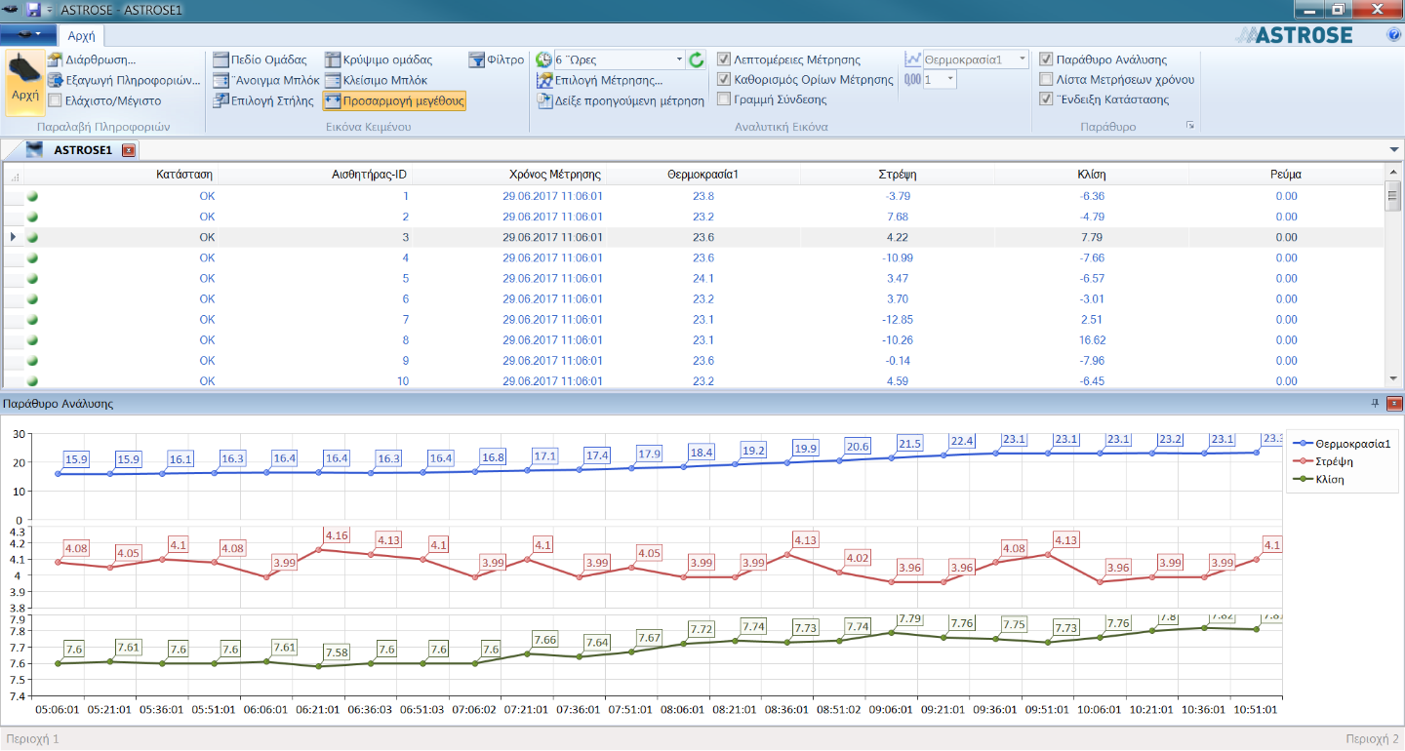The height and width of the screenshot is (751, 1405).
Task: Click OK status in sensor 10 row
Action: (207, 380)
